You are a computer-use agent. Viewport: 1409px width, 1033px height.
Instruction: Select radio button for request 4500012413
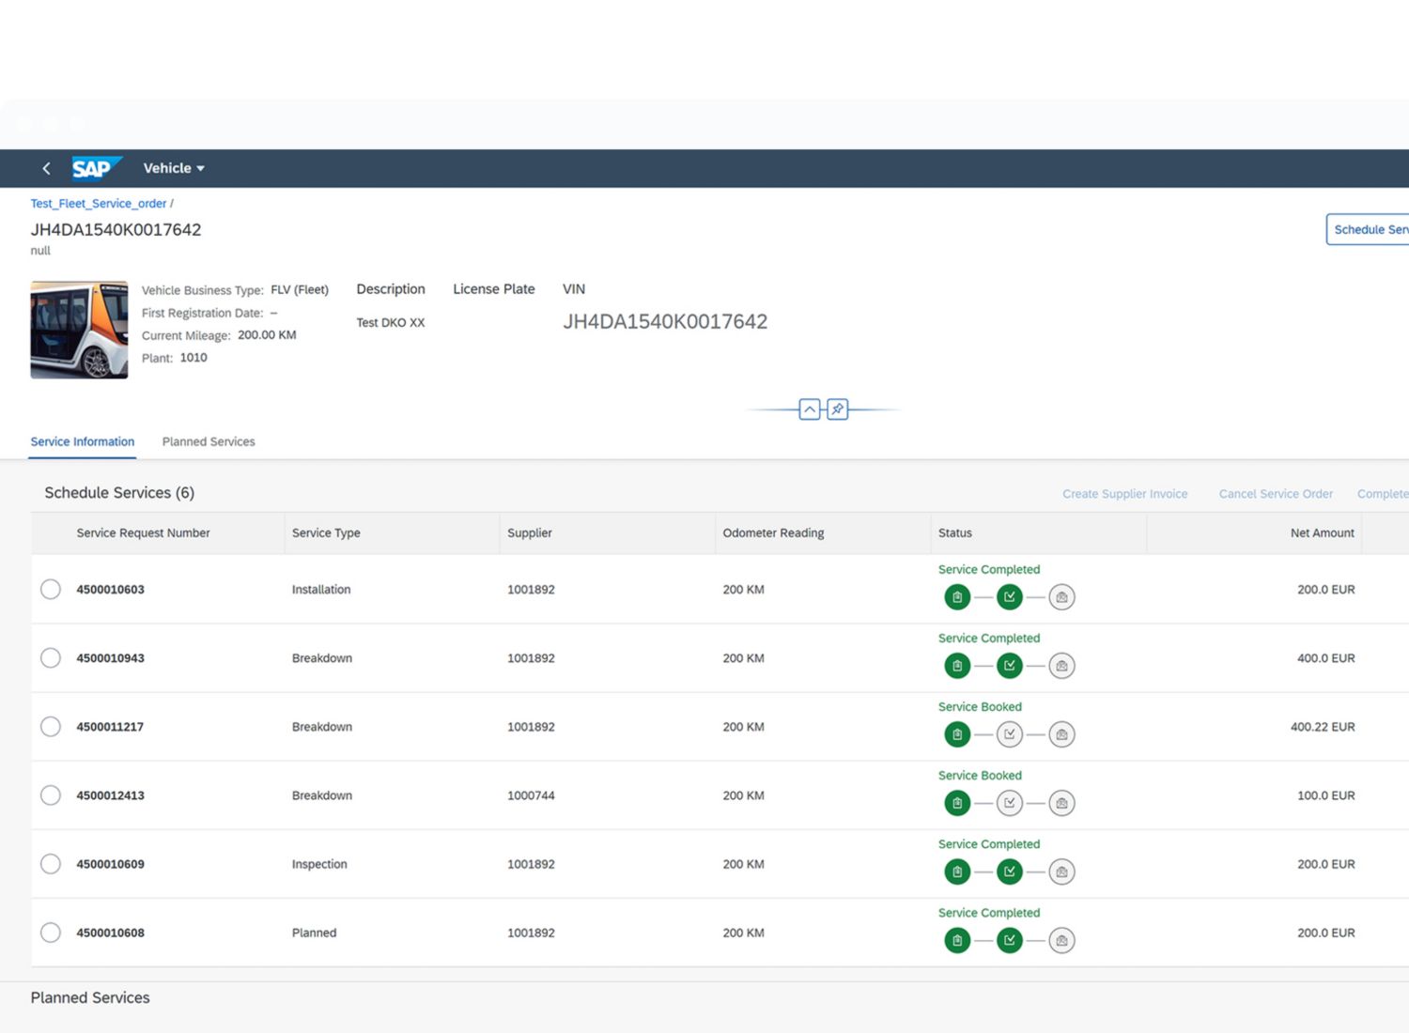pyautogui.click(x=51, y=795)
